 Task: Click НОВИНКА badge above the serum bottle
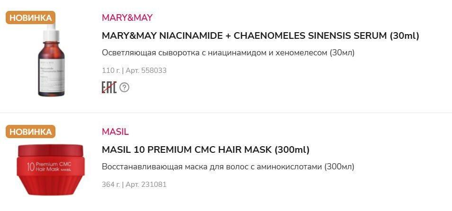[30, 18]
